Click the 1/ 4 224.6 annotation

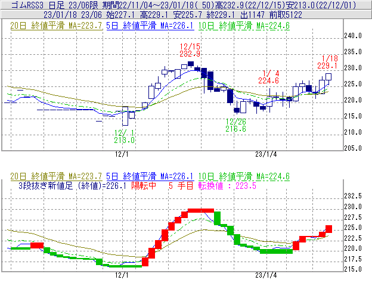[x=268, y=77]
